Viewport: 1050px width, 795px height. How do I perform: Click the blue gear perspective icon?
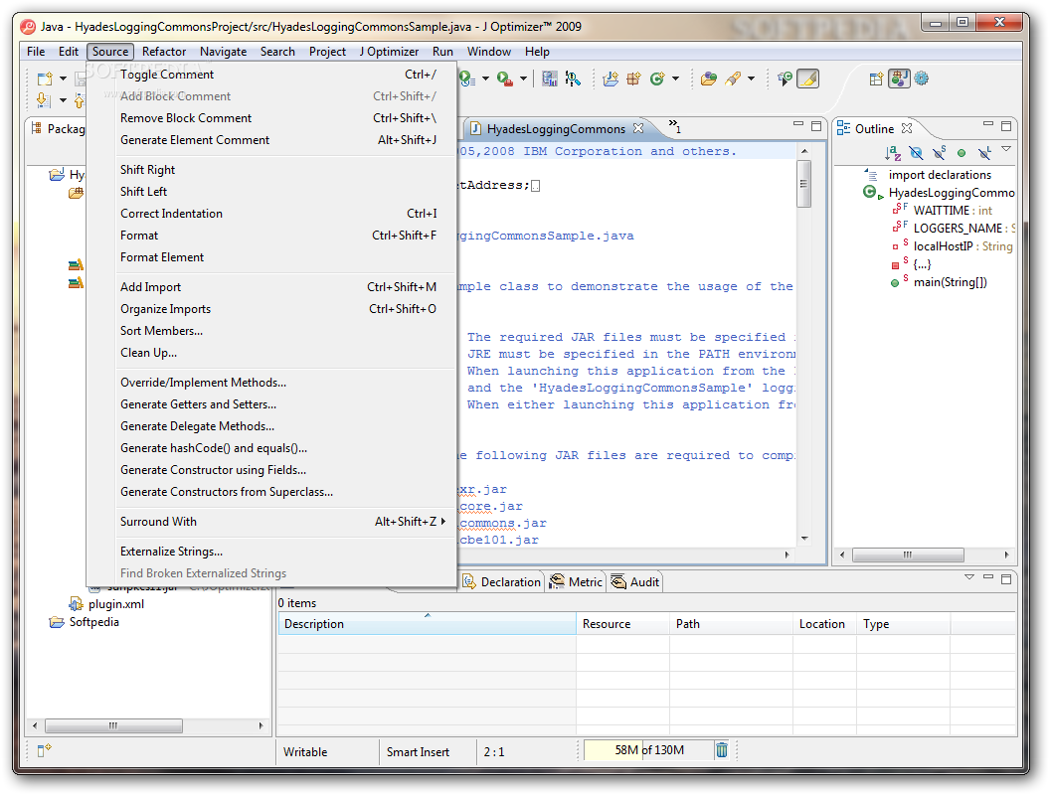point(922,79)
